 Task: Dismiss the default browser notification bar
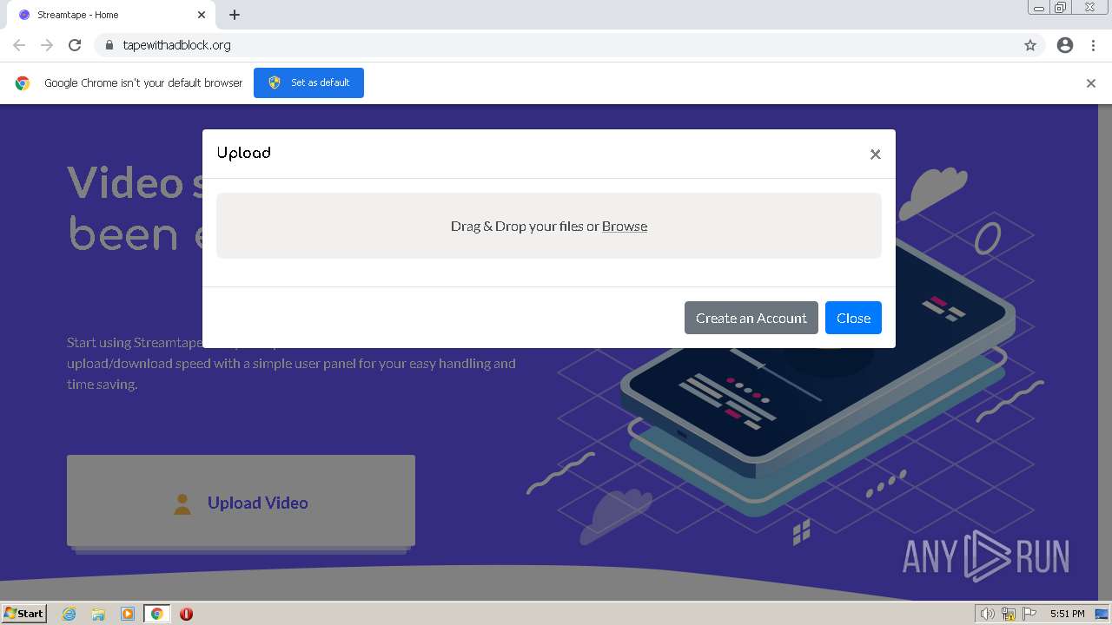[1090, 83]
